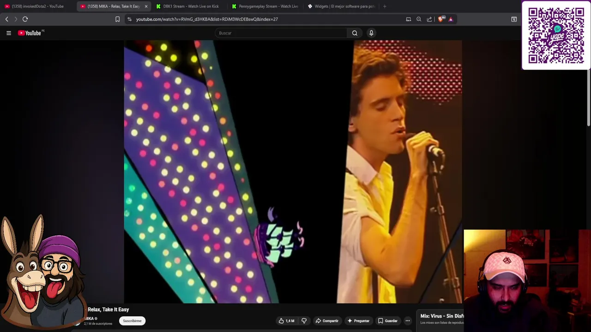Click the Preguntar ask button

[x=358, y=320]
